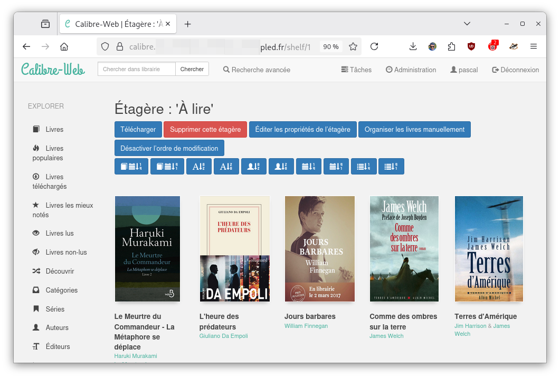Open the Terres d'Amérique book cover
Screen dimensions: 560x378
pos(489,249)
